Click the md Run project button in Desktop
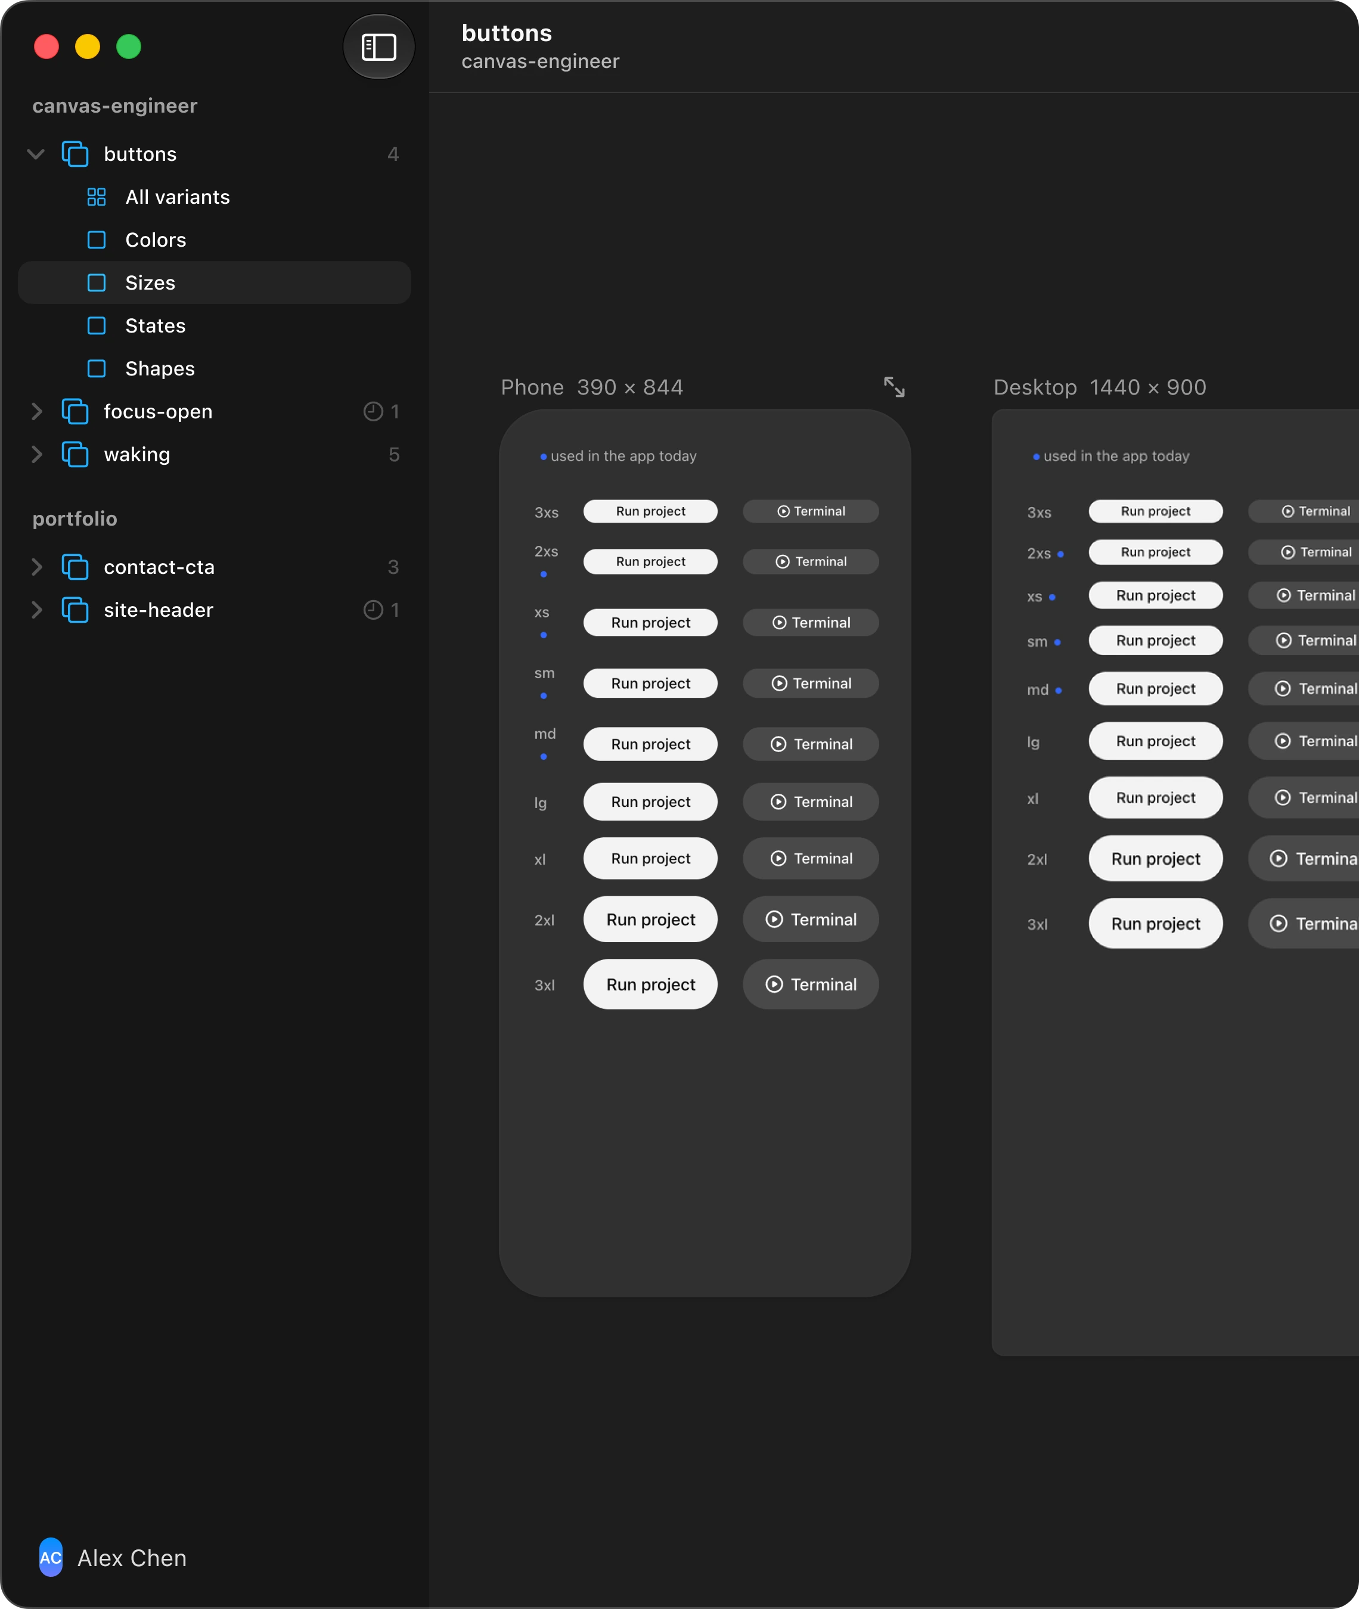 tap(1156, 688)
